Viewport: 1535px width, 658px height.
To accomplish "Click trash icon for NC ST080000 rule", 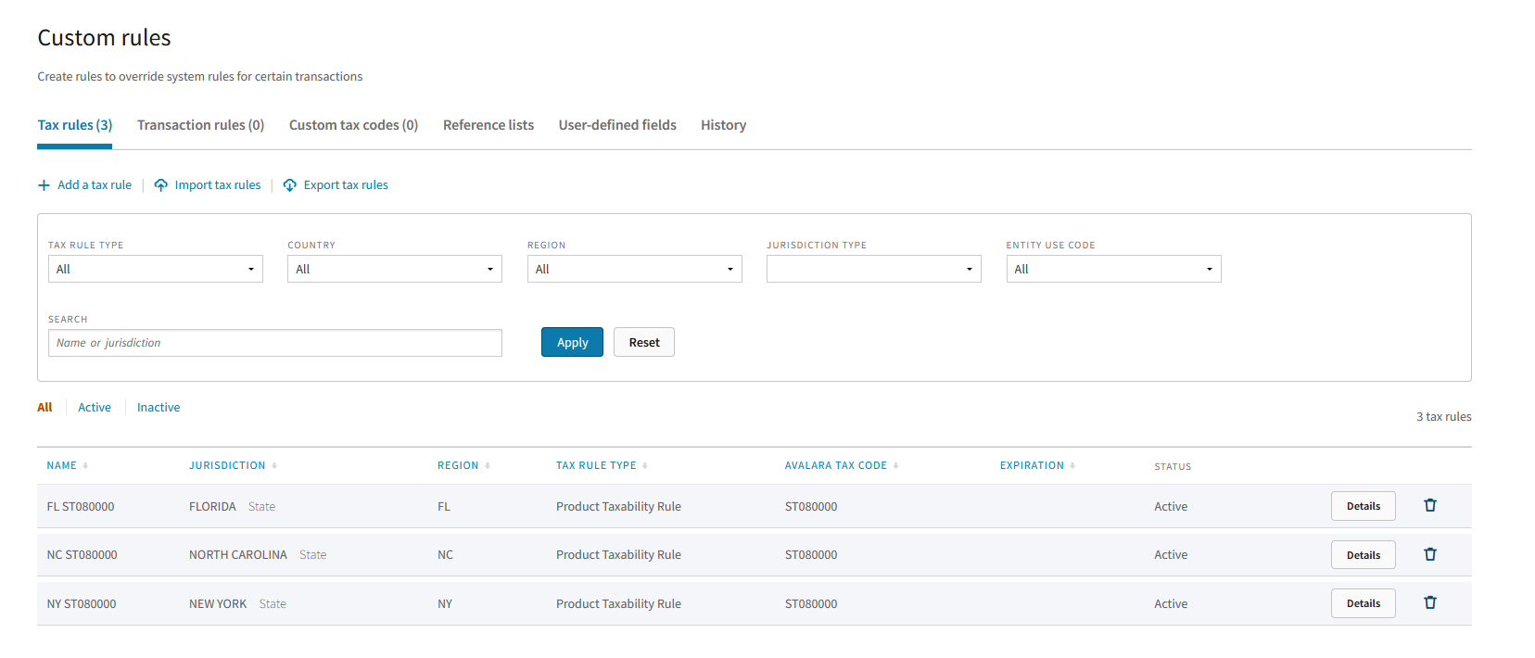I will [x=1429, y=554].
